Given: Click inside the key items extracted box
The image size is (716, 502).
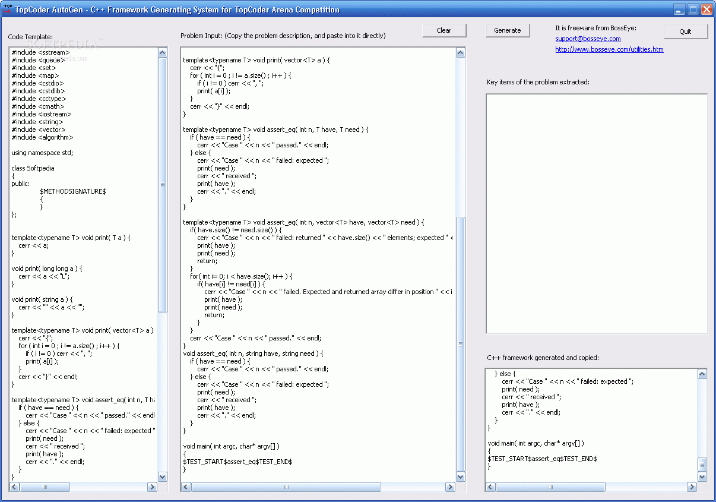Looking at the screenshot, I should click(x=597, y=214).
